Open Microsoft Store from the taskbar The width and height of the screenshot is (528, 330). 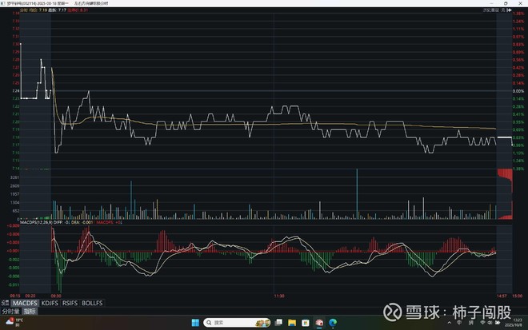tap(306, 323)
